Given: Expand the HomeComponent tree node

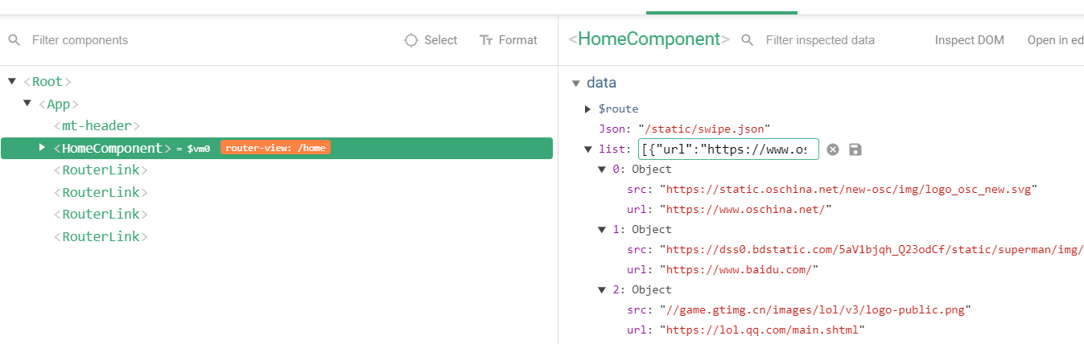Looking at the screenshot, I should (43, 147).
